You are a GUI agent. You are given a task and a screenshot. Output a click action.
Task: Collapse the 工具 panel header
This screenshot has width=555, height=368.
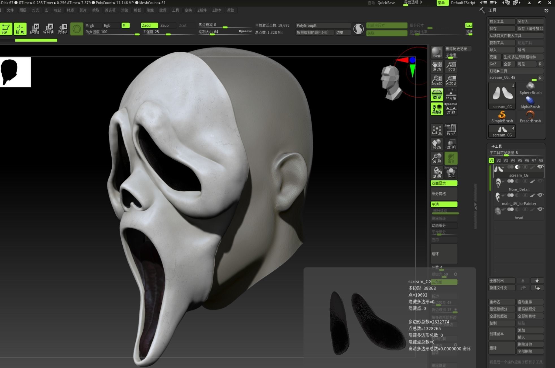(x=492, y=10)
